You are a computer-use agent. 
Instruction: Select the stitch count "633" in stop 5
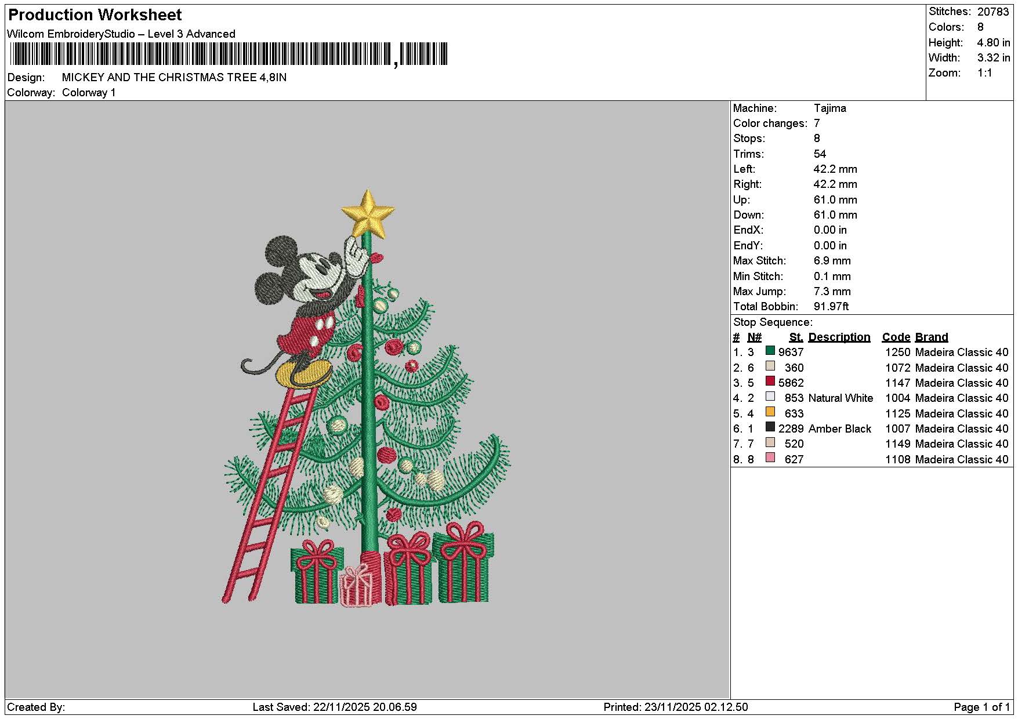794,414
